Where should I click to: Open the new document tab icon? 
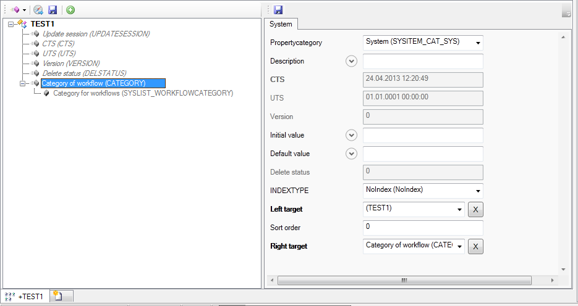pos(57,296)
